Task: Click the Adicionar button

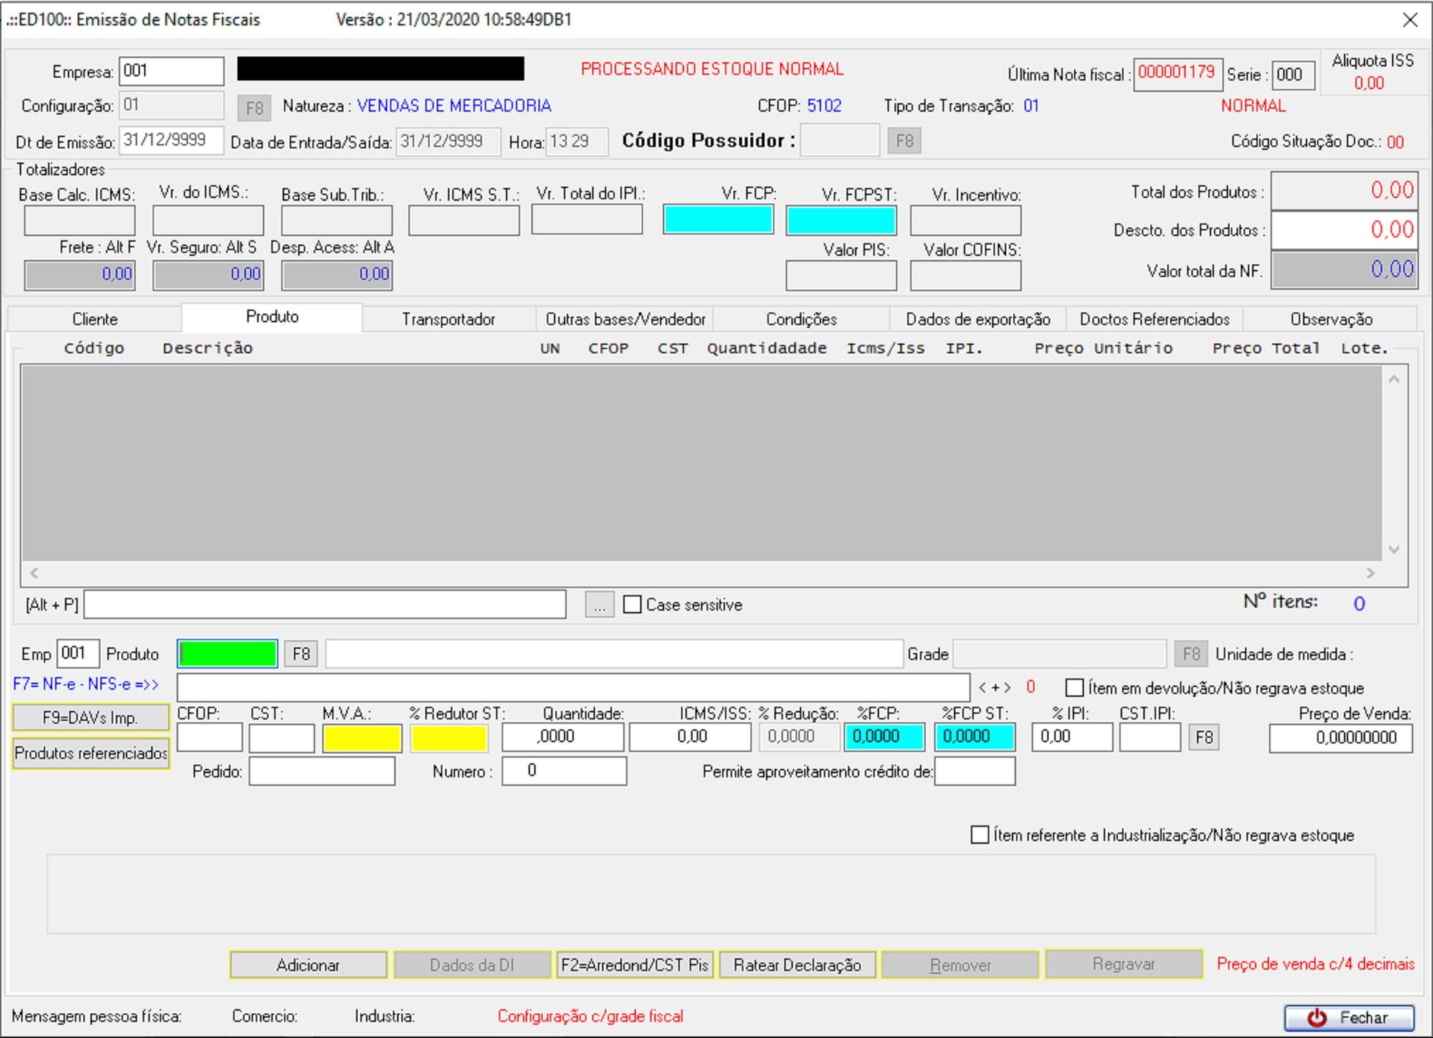Action: (308, 965)
